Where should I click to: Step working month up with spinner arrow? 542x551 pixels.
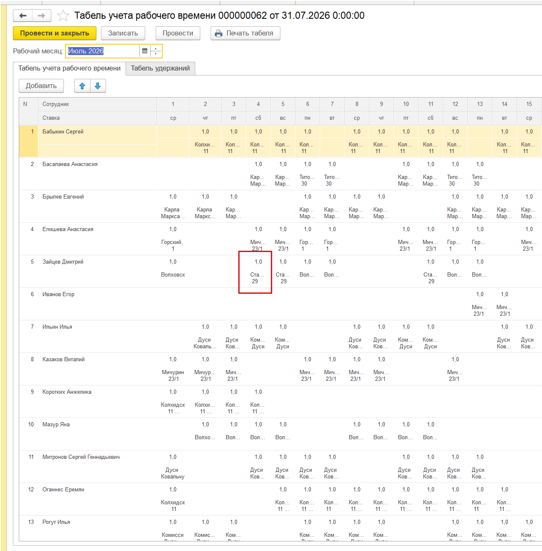[x=156, y=48]
